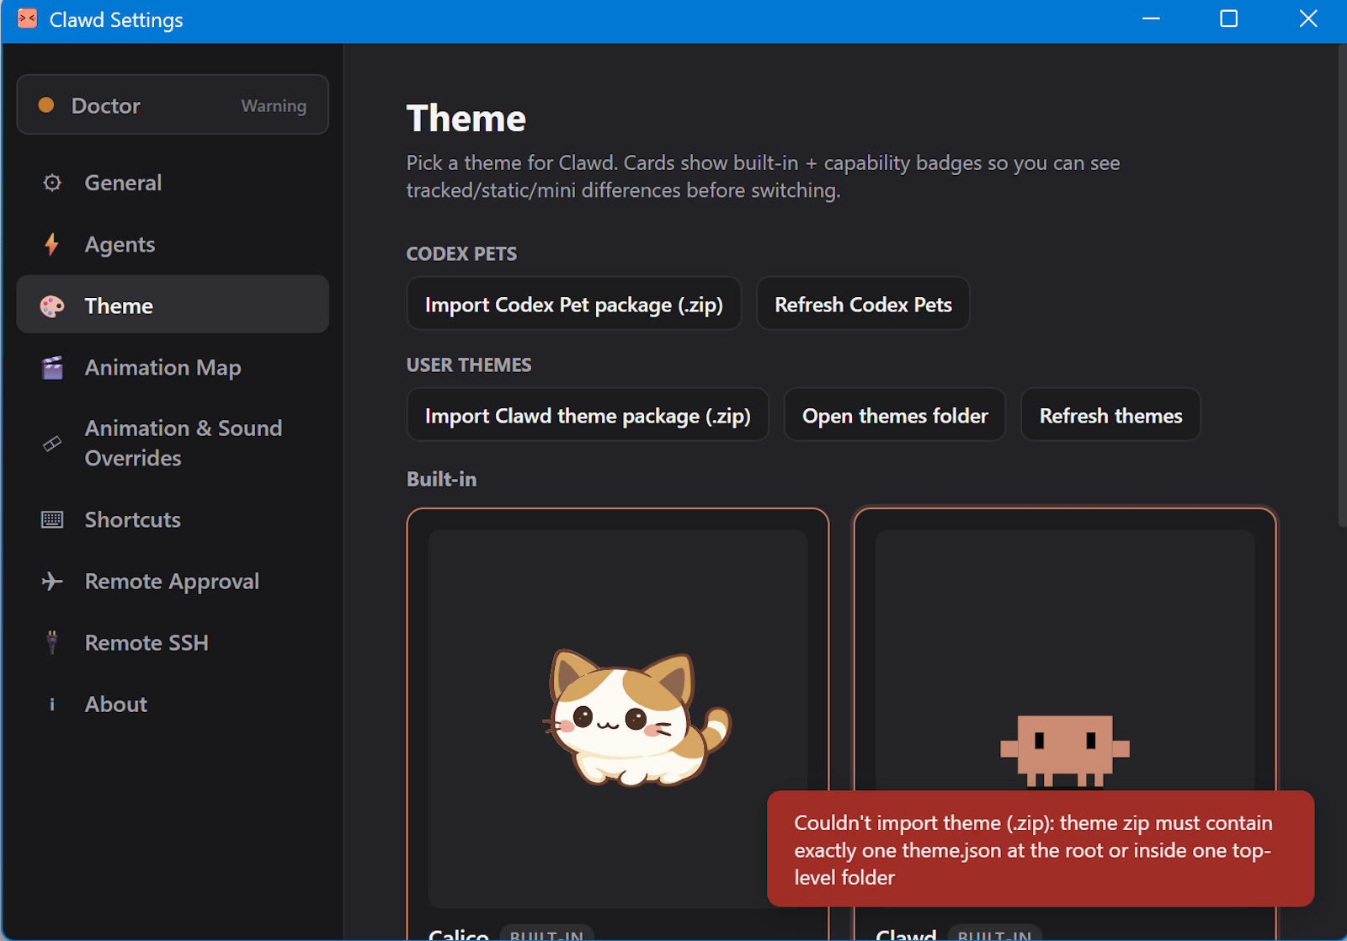Click the Shortcuts keyboard icon

[52, 519]
